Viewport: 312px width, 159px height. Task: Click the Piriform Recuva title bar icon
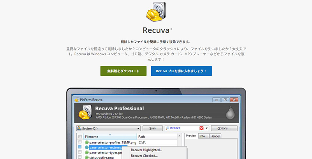[77, 100]
